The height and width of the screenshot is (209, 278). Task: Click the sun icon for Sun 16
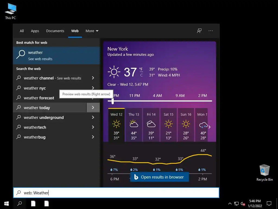(x=186, y=124)
